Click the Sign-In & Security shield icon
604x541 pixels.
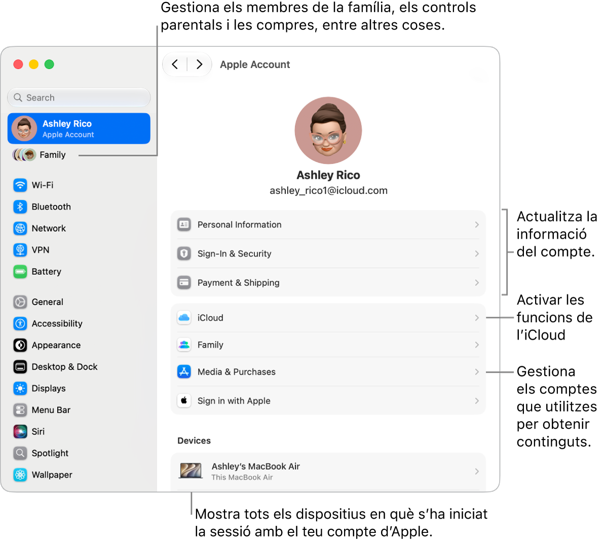(184, 254)
